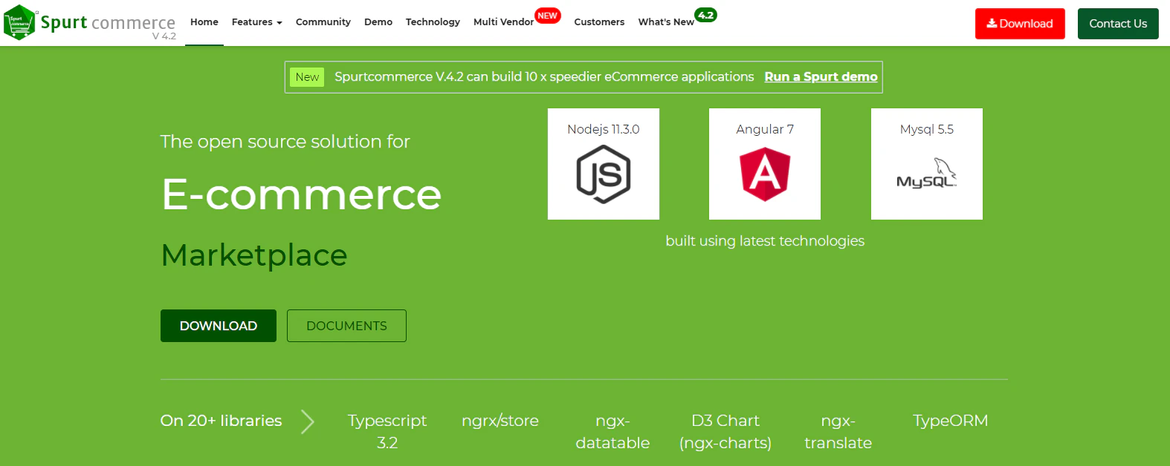Follow the Run a Spurt demo link
The image size is (1170, 466).
(x=821, y=77)
